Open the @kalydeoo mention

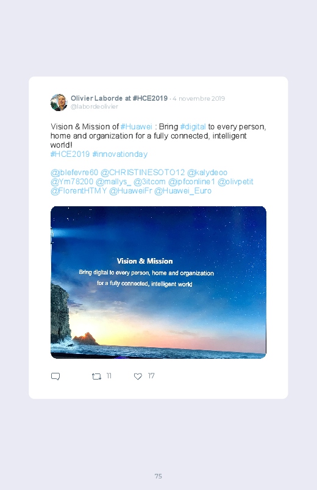pyautogui.click(x=207, y=173)
